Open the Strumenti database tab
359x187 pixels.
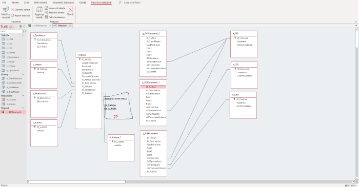click(x=63, y=3)
